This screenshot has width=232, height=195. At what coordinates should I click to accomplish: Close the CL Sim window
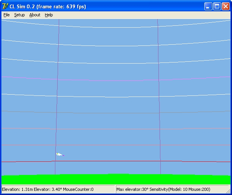(x=226, y=6)
